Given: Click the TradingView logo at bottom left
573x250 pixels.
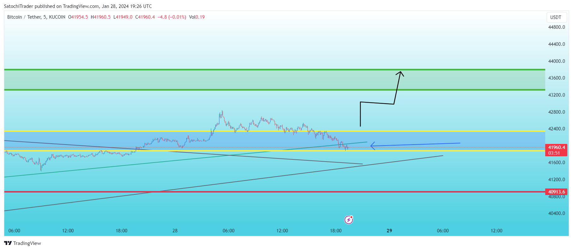Looking at the screenshot, I should [22, 243].
